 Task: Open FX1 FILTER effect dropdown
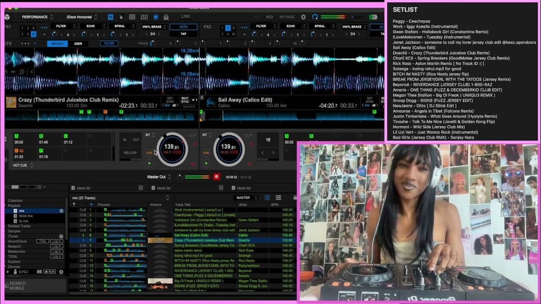(x=64, y=26)
